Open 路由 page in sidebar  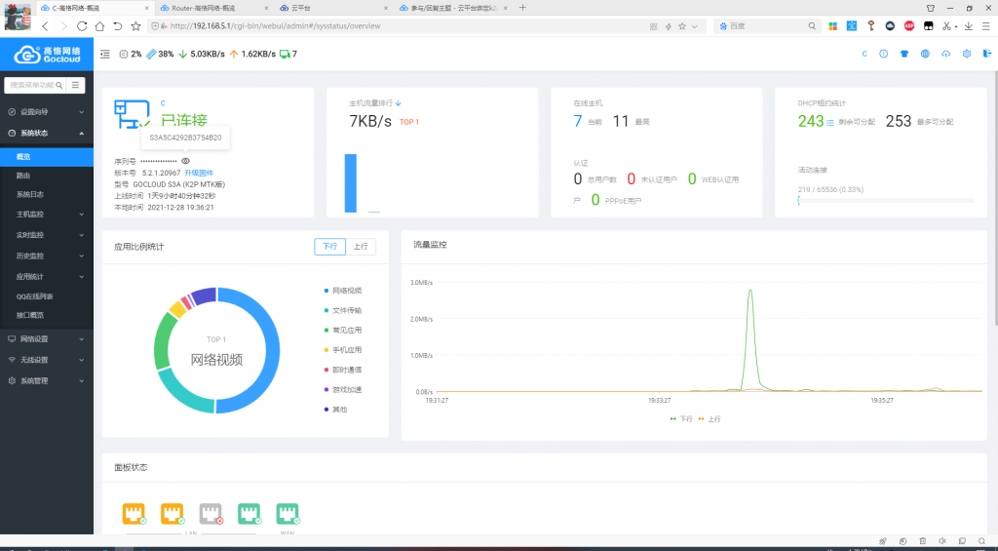(x=47, y=176)
